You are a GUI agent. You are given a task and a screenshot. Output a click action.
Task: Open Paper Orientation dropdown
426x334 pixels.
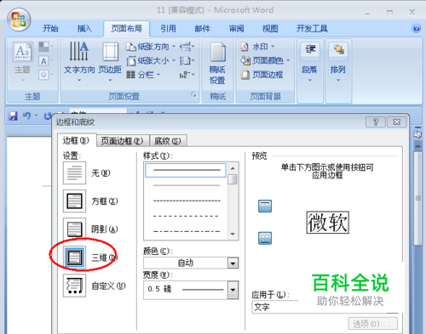click(151, 47)
